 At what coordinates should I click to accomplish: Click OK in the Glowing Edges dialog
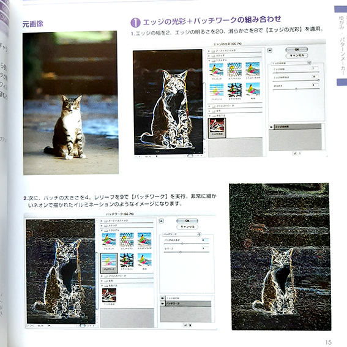tap(297, 50)
